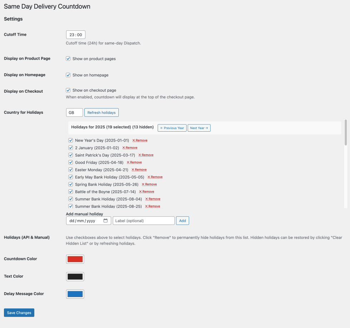Uncheck the New Year's Day holiday

click(70, 141)
